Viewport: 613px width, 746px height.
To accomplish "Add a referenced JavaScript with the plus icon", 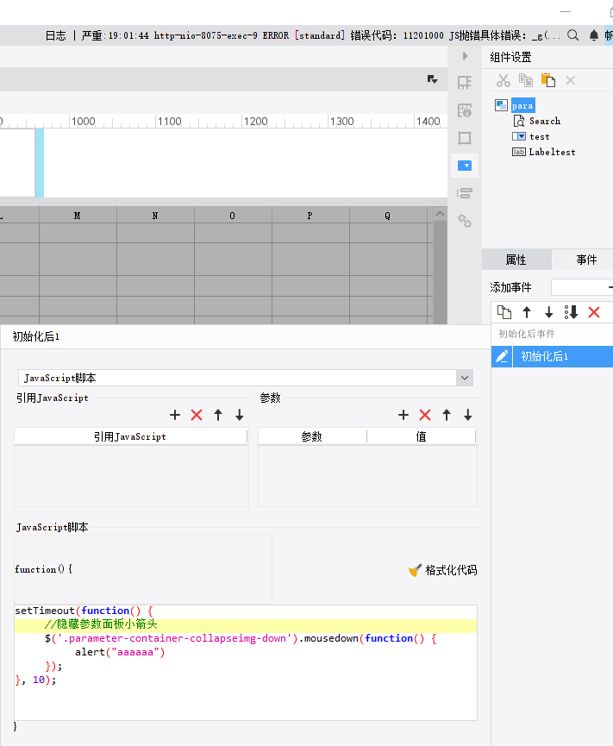I will (x=175, y=415).
